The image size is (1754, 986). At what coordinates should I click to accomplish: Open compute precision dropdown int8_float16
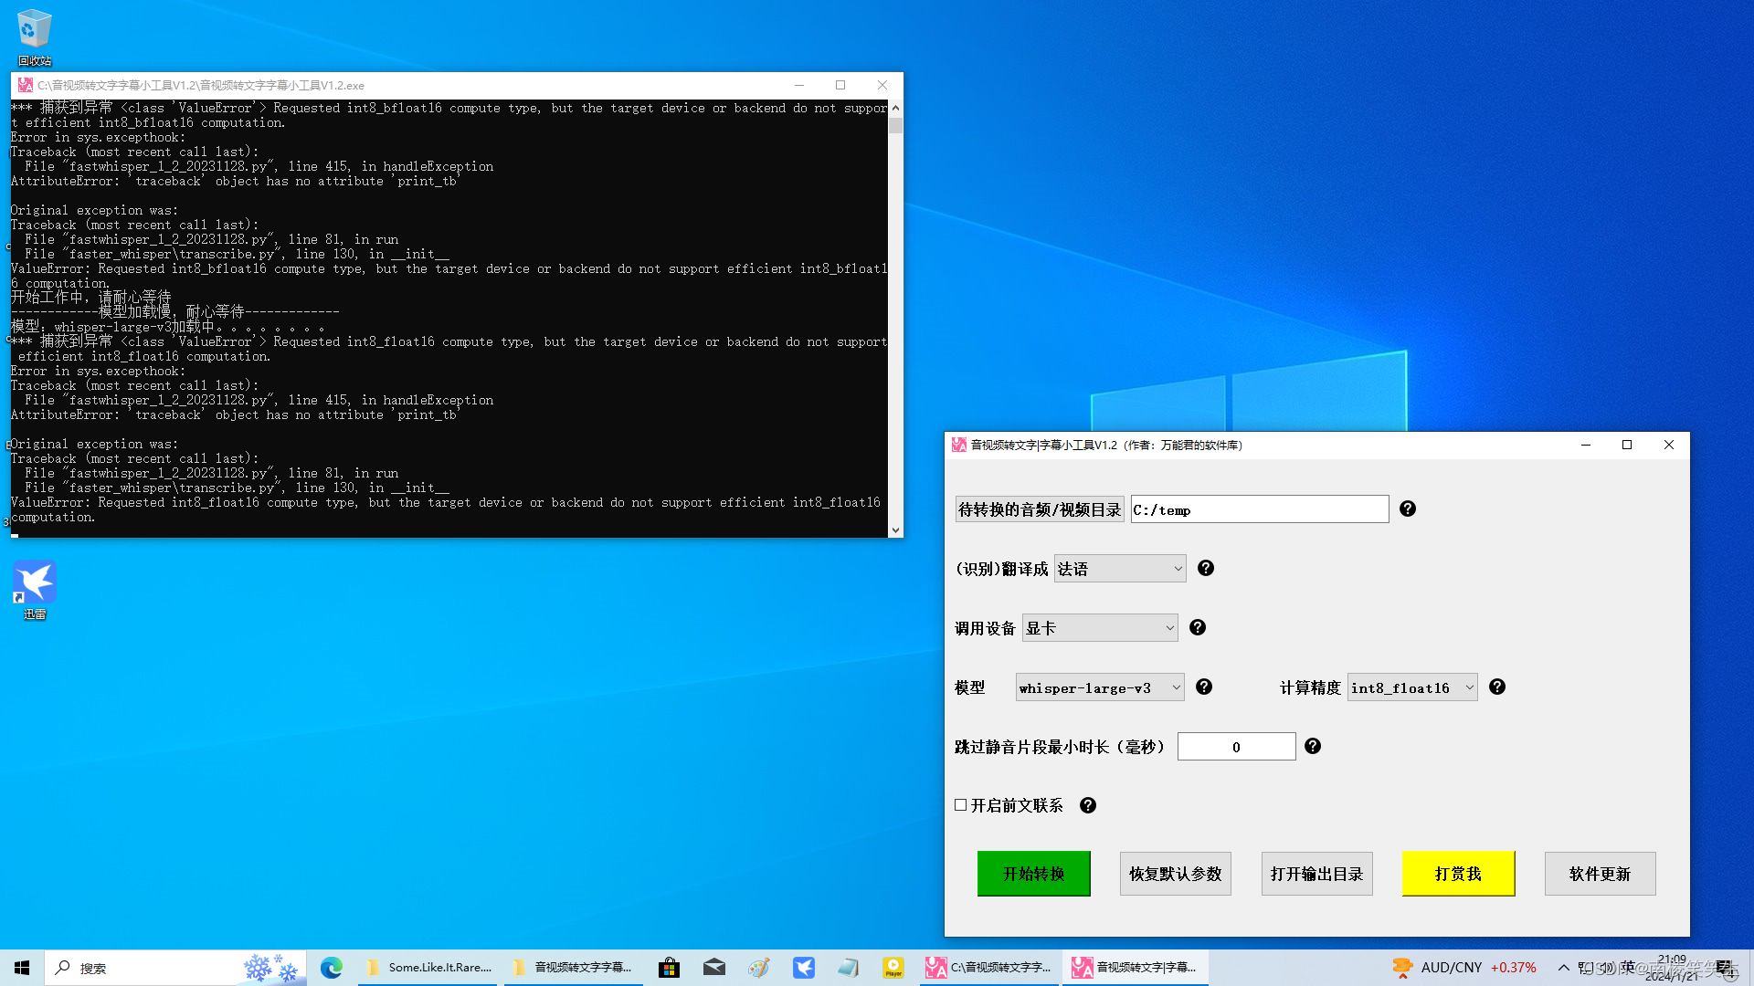pos(1412,687)
